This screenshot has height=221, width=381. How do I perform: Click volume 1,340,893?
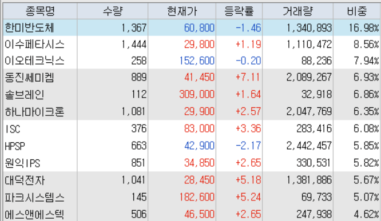pos(309,28)
